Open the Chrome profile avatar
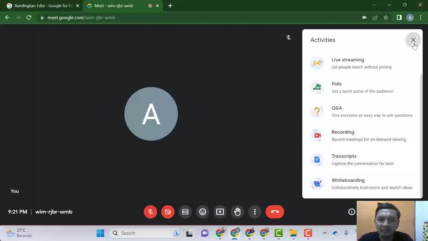This screenshot has width=428, height=241. click(x=410, y=17)
